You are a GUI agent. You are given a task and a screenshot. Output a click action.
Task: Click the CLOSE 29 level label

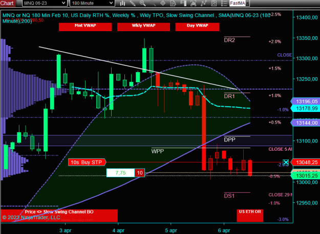(x=280, y=195)
